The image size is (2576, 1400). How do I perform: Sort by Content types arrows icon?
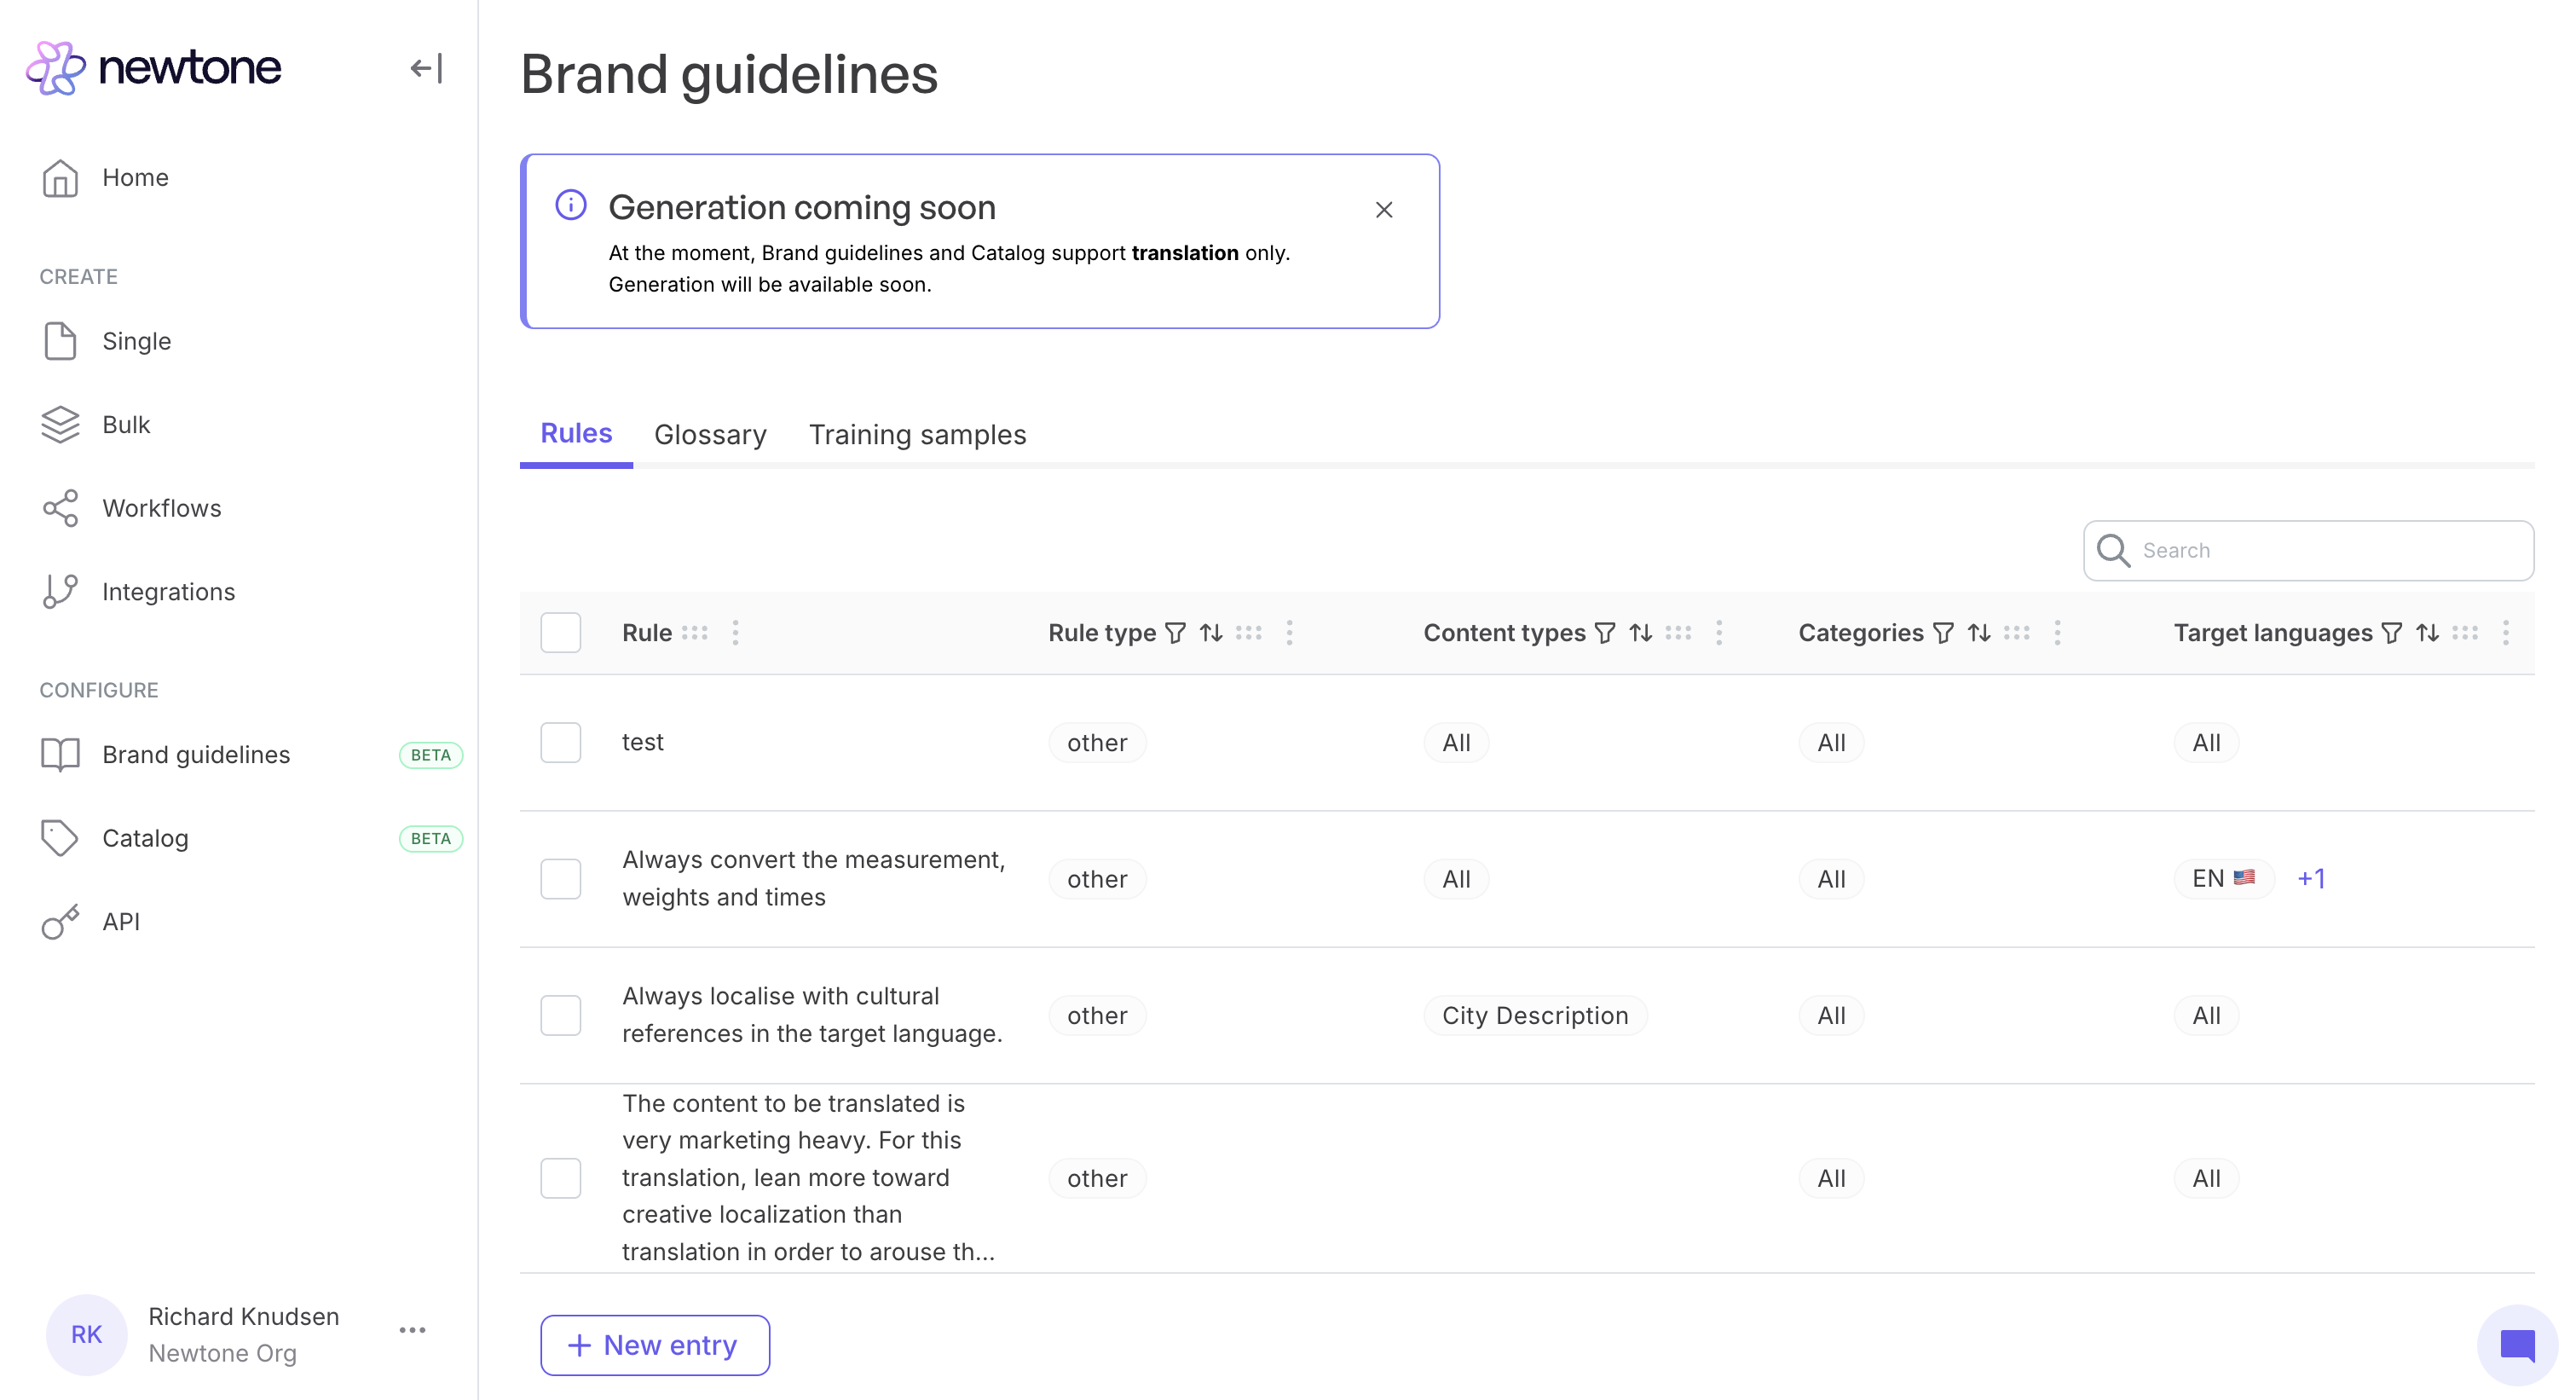tap(1641, 633)
